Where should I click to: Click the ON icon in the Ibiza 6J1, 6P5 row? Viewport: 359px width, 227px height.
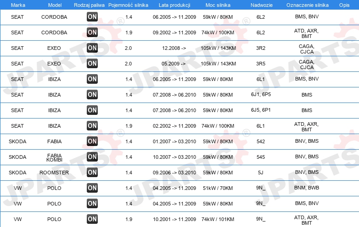click(x=92, y=94)
